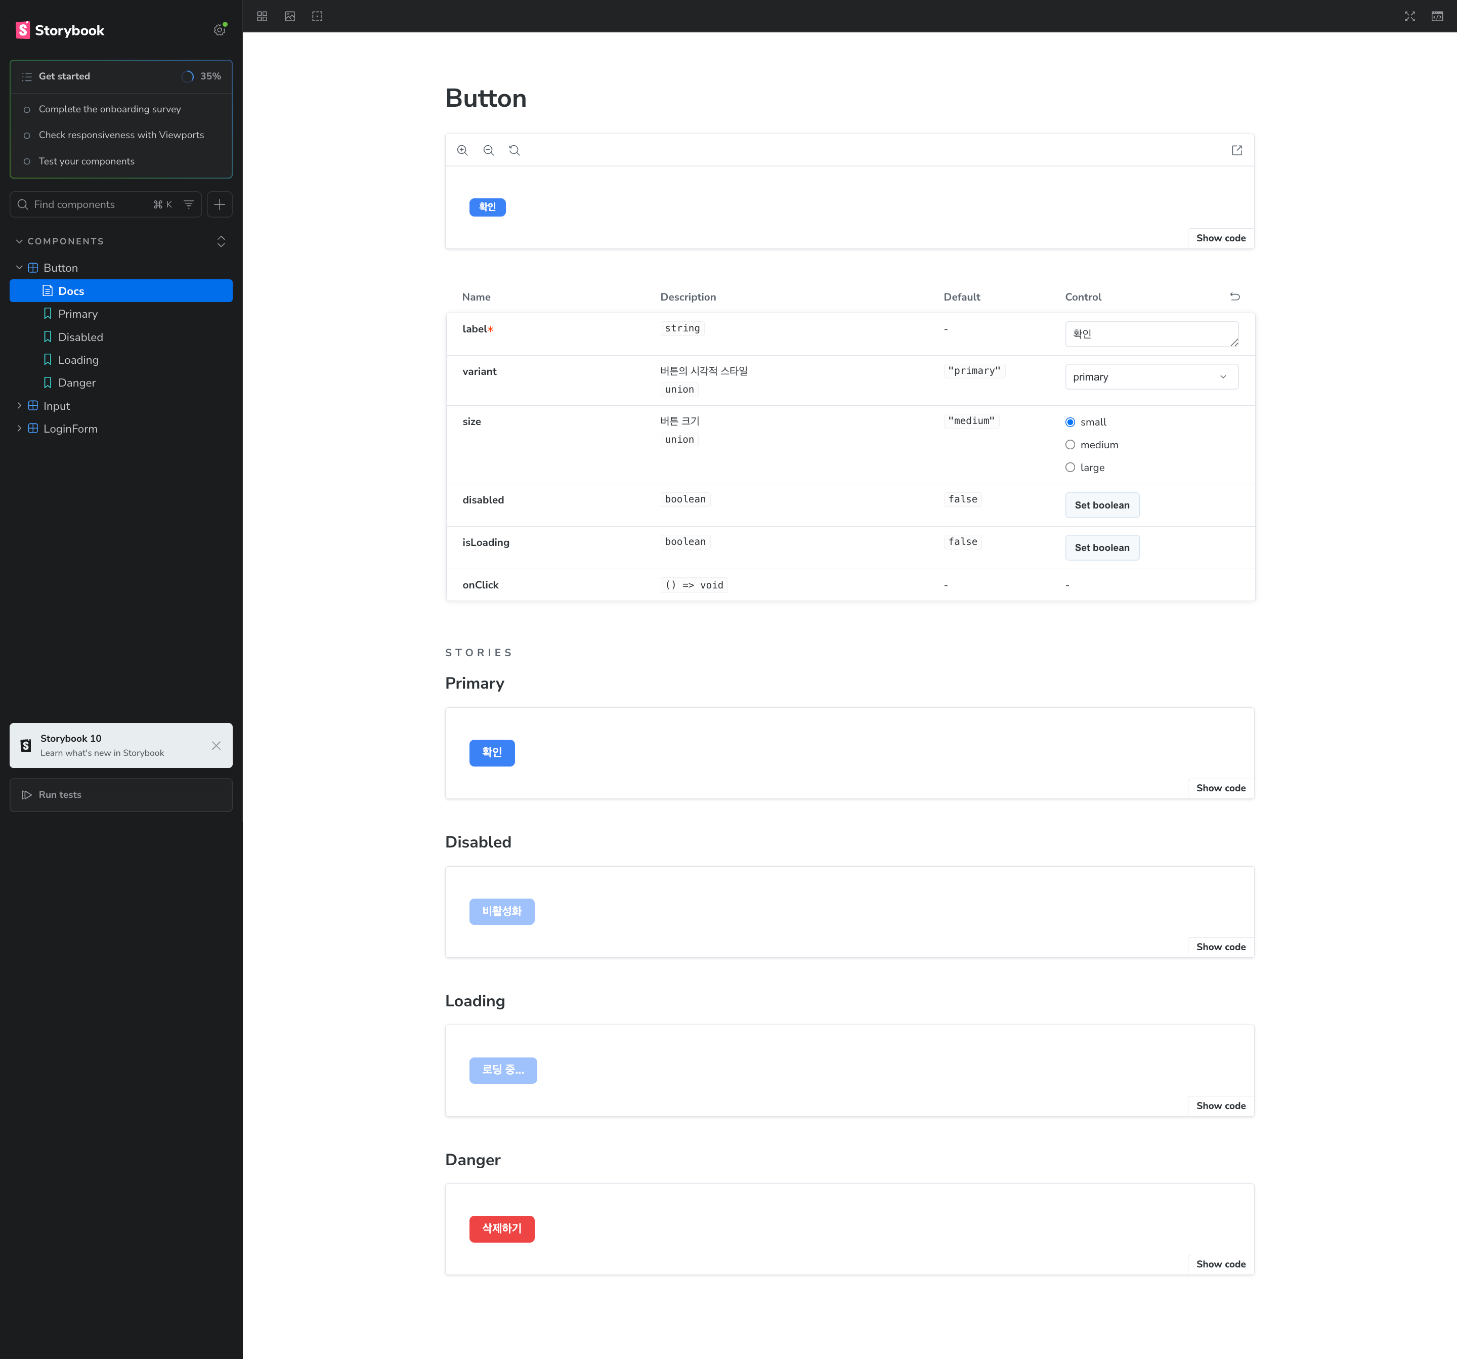
Task: Click Show code under Primary story
Action: 1220,788
